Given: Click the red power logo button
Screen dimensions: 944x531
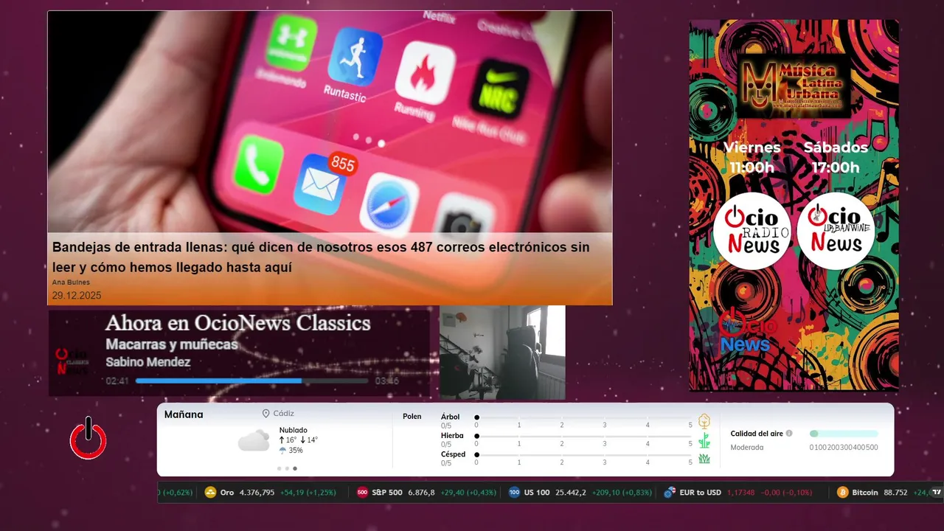Looking at the screenshot, I should [x=88, y=438].
